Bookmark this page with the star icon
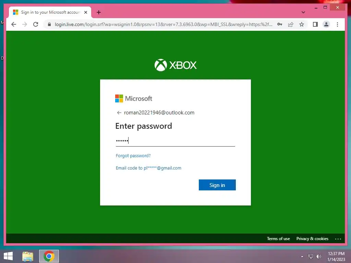 point(302,24)
